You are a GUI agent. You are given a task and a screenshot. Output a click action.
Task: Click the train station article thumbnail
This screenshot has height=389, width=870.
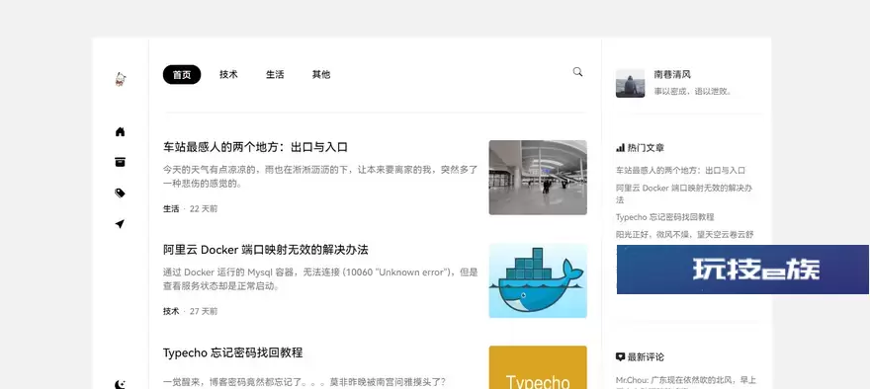(538, 178)
